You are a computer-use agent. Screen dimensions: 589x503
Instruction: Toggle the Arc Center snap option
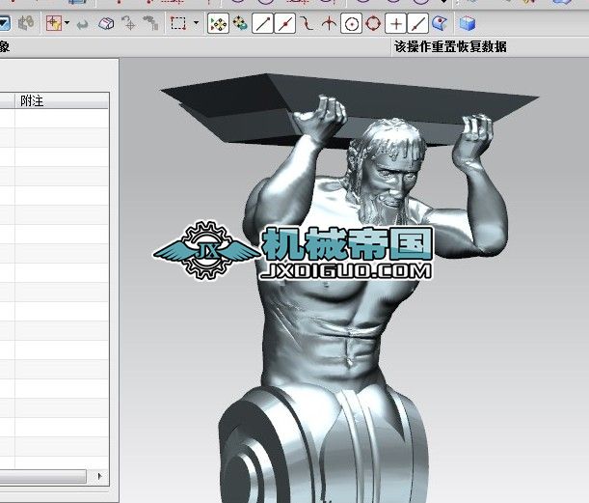click(x=351, y=24)
